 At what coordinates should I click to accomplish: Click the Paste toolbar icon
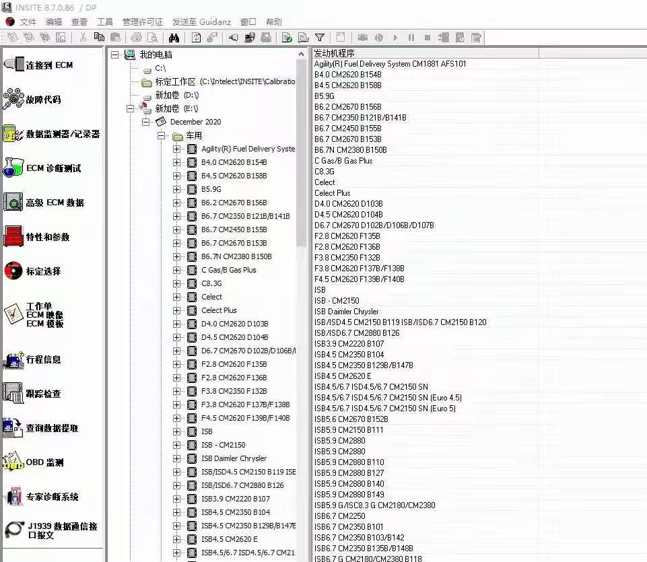pos(116,38)
